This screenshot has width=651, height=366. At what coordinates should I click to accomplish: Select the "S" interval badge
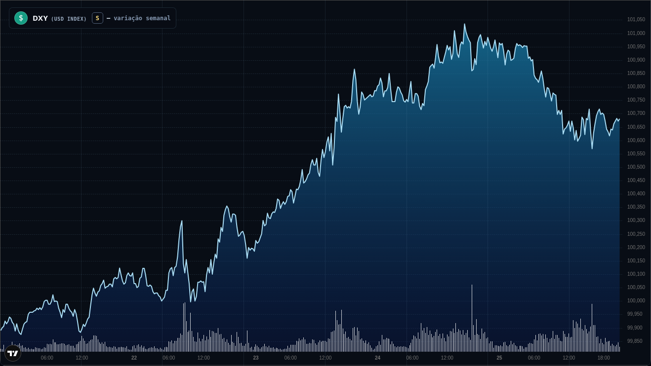(x=97, y=18)
